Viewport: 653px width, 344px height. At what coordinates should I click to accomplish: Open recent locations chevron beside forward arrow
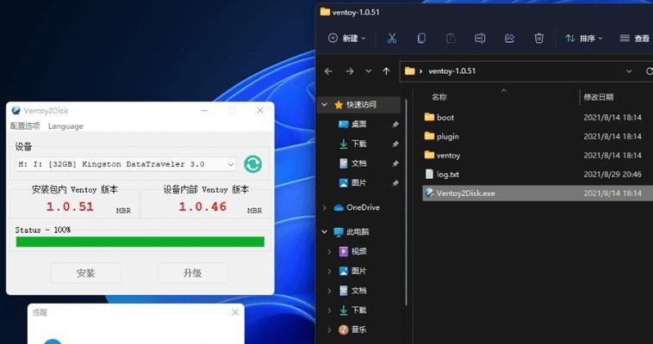pyautogui.click(x=368, y=71)
